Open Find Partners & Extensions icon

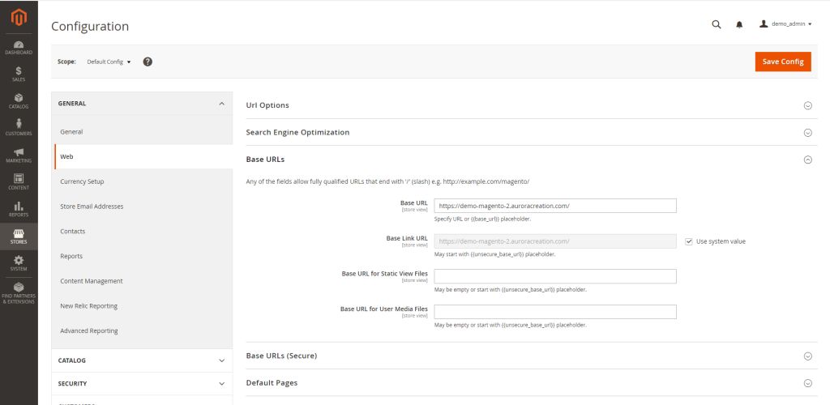click(19, 293)
